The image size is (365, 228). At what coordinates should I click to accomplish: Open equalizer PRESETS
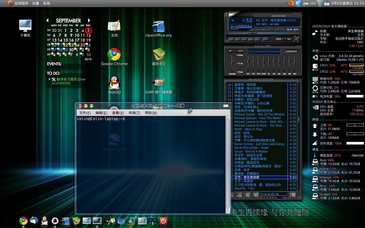click(292, 52)
